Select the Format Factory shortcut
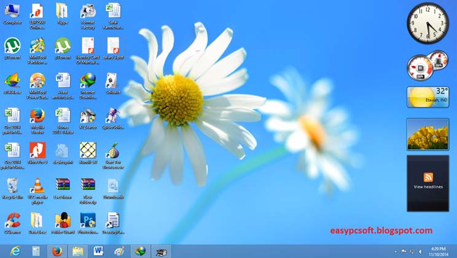Image resolution: width=457 pixels, height=258 pixels. pos(88,17)
